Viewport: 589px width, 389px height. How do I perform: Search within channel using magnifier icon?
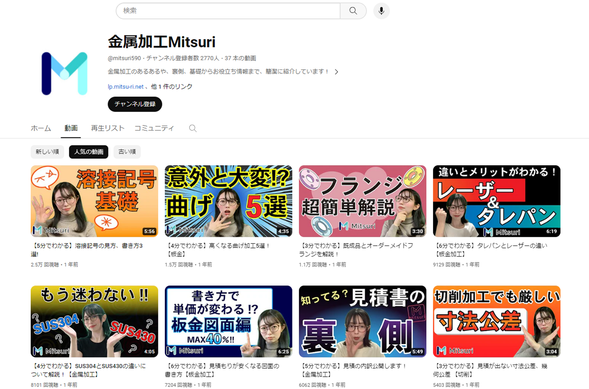point(193,128)
